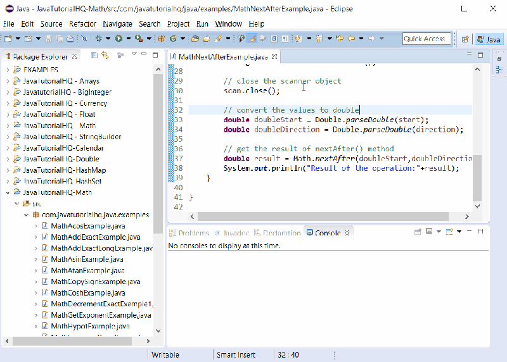Click the Print toolbar icon

point(70,39)
